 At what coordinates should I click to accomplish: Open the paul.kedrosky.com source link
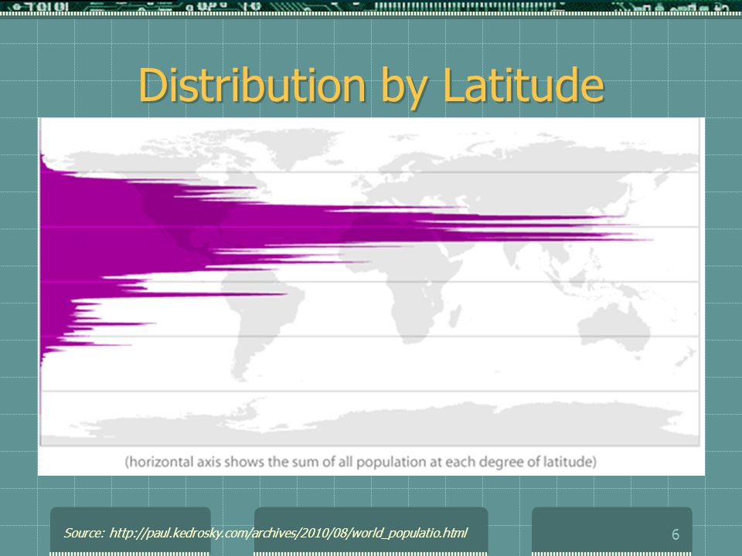tap(288, 533)
